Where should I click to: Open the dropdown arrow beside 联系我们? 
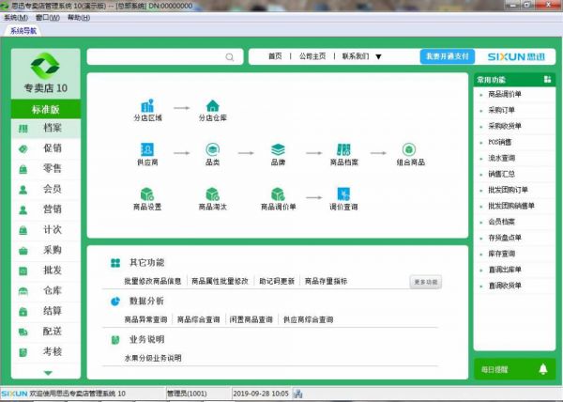point(378,56)
